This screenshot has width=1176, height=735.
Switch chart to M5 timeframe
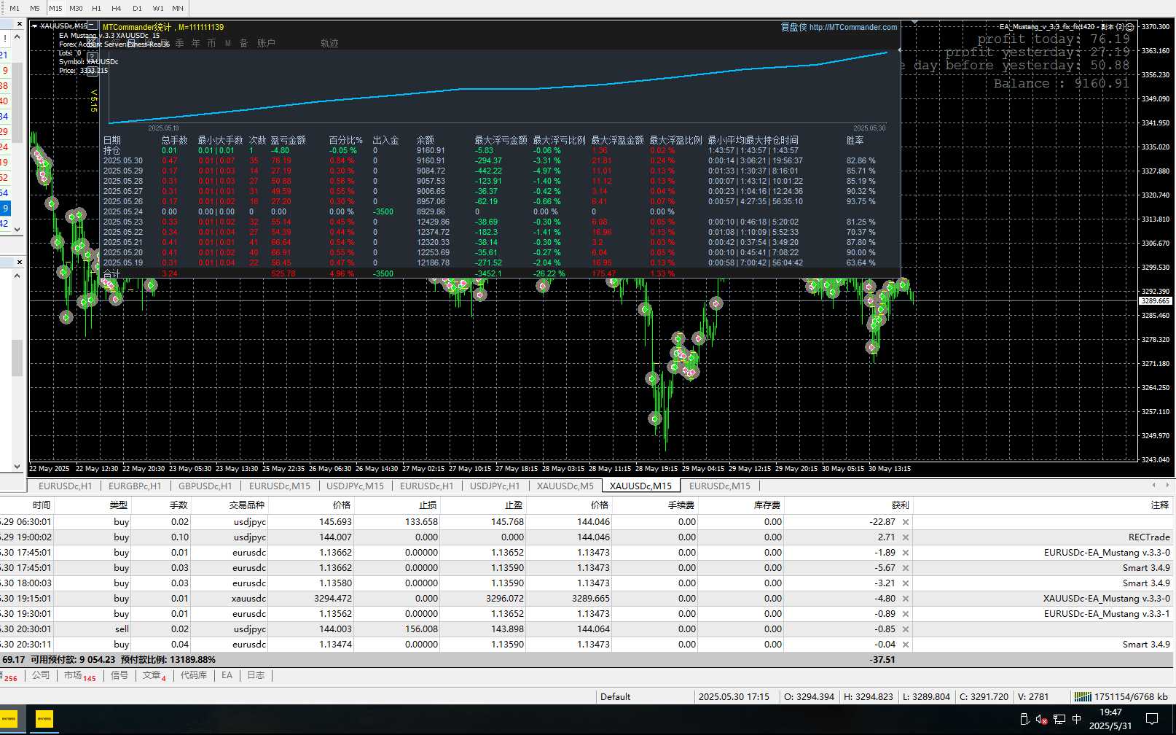pos(35,8)
